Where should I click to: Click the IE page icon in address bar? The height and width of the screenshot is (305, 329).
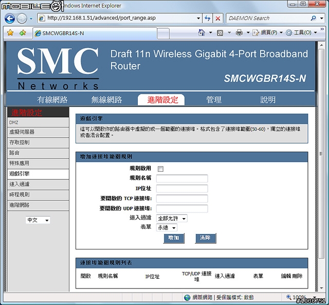42,19
